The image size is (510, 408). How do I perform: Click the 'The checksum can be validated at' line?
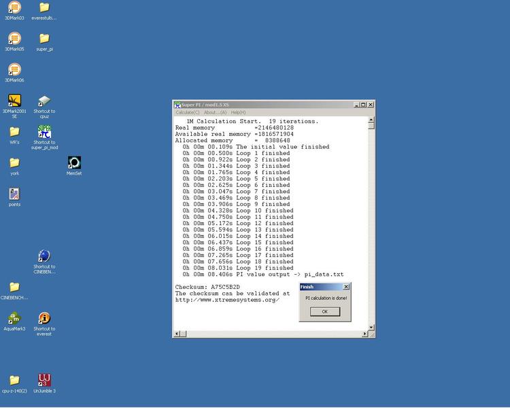click(x=233, y=294)
